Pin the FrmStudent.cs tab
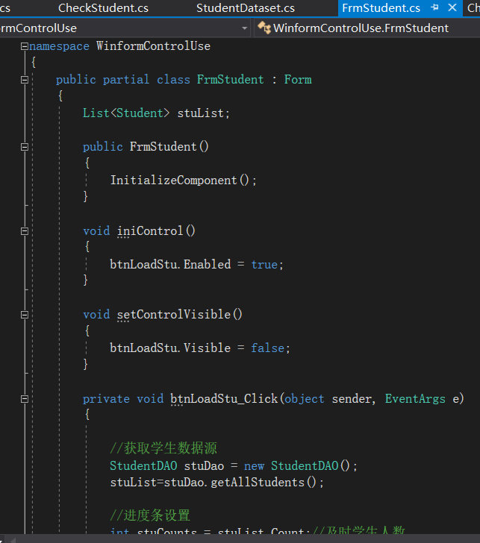Viewport: 480px width, 543px height. click(434, 7)
